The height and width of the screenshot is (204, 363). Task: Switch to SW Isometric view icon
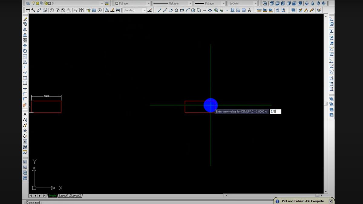[x=307, y=3]
